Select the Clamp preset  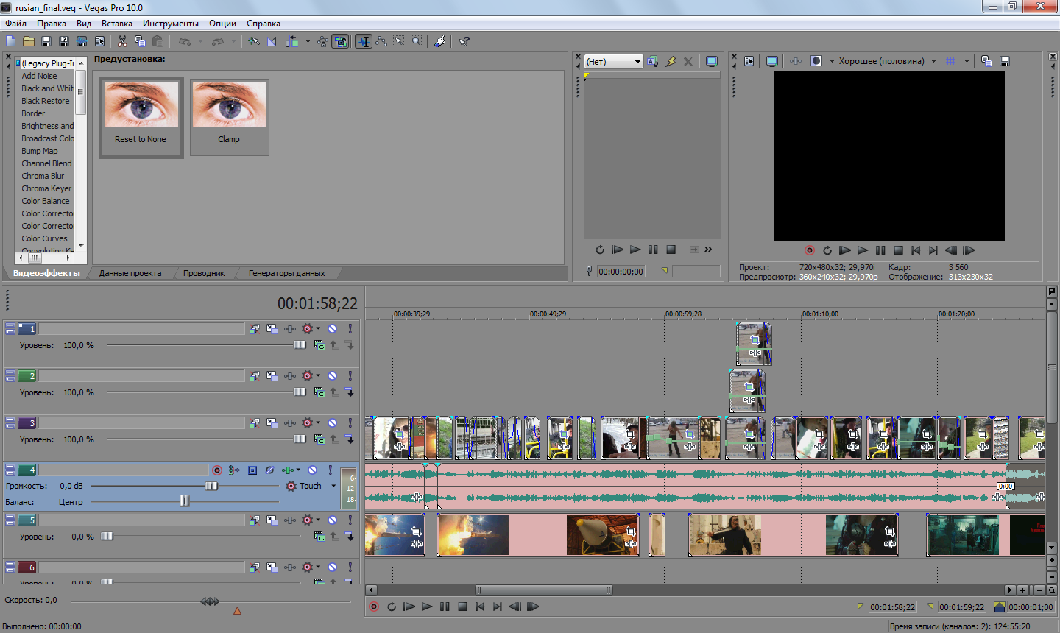[229, 118]
